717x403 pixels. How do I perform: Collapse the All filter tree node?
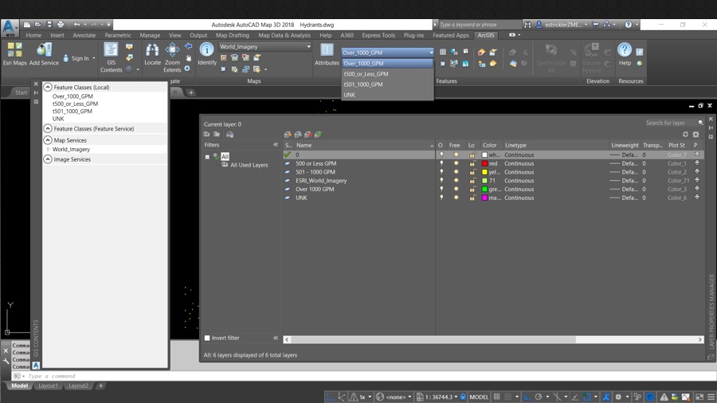[x=207, y=156]
